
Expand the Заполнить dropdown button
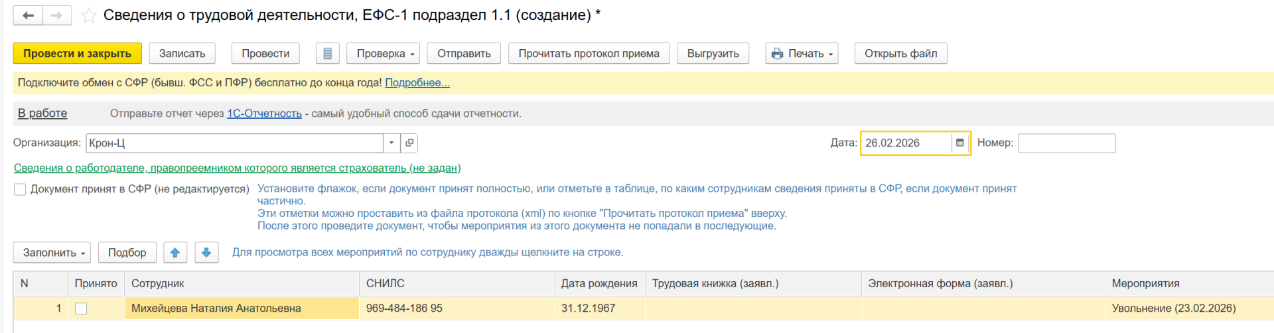(x=52, y=253)
